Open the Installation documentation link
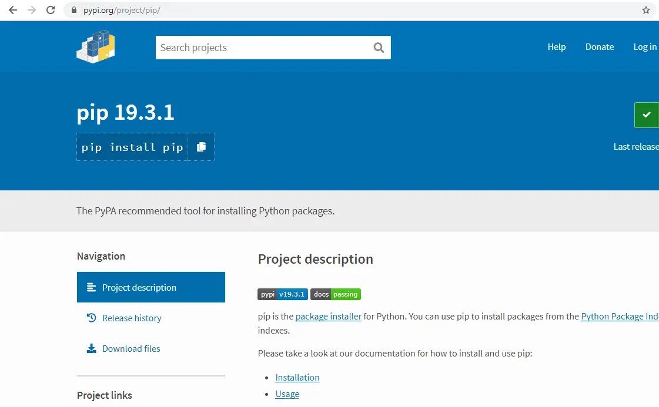Screen dimensions: 659x407 click(x=297, y=377)
